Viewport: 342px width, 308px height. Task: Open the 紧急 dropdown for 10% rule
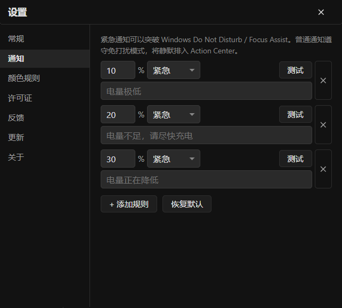click(x=174, y=70)
